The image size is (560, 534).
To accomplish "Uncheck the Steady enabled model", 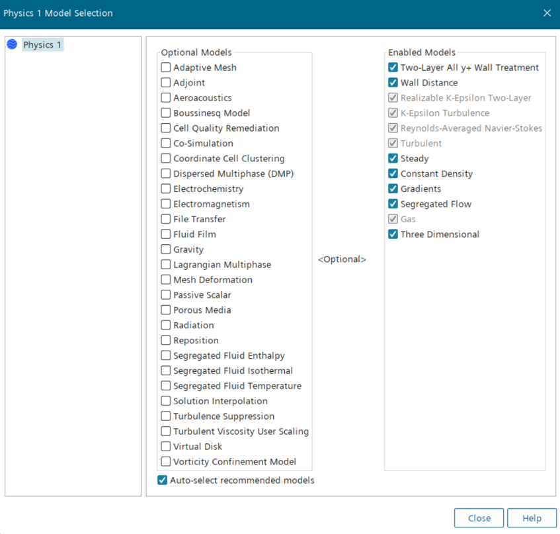I will 393,159.
